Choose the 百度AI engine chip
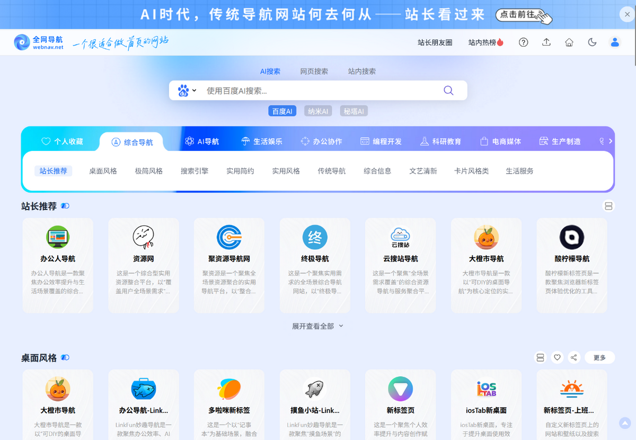The height and width of the screenshot is (440, 636). tap(282, 111)
